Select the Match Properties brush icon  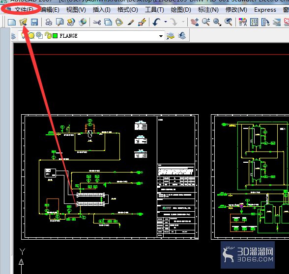[131, 23]
